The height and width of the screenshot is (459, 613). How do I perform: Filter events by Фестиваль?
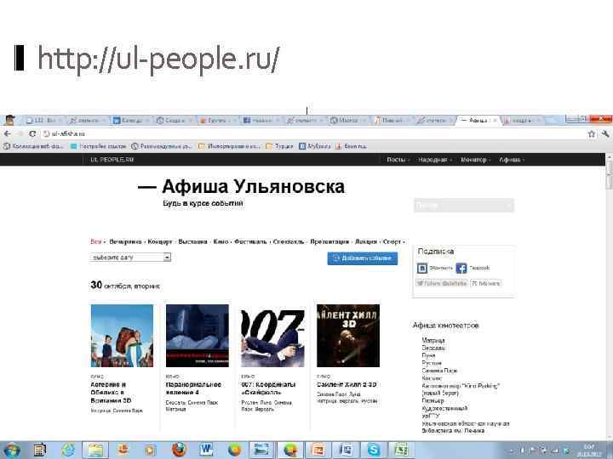[250, 241]
